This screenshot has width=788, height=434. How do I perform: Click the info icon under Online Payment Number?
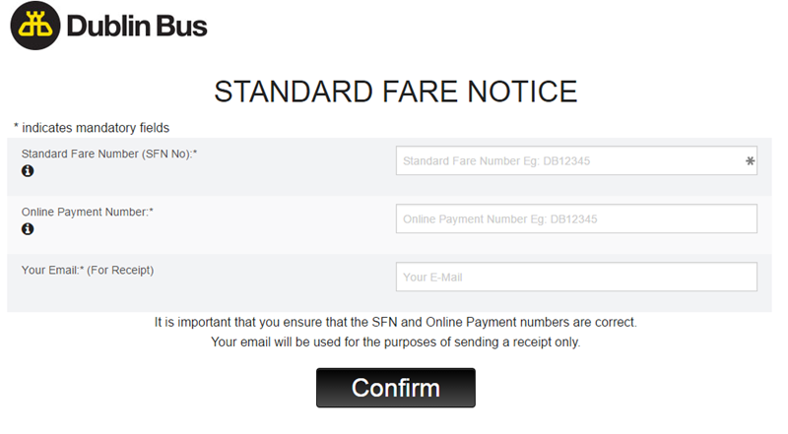click(x=28, y=229)
